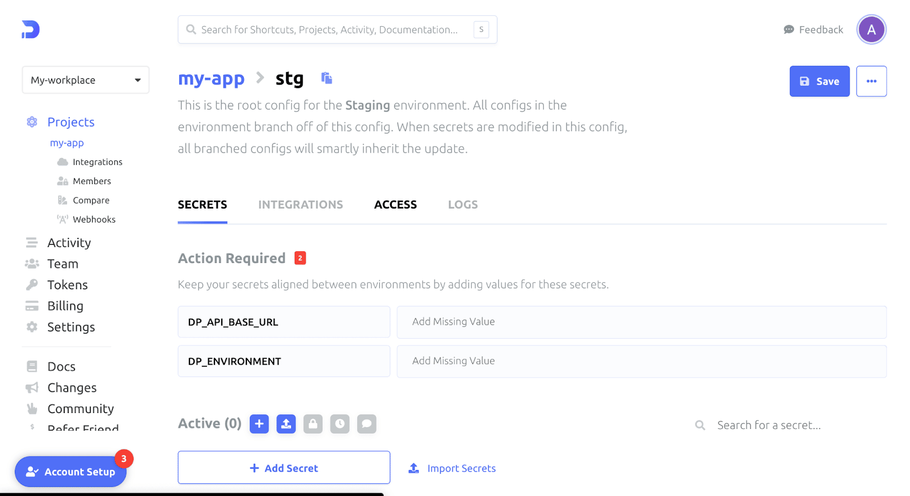
Task: Open the My-workplace workspace dropdown
Action: pos(85,80)
